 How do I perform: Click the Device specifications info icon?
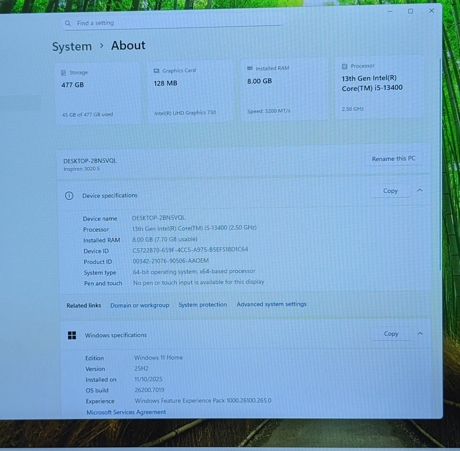69,196
